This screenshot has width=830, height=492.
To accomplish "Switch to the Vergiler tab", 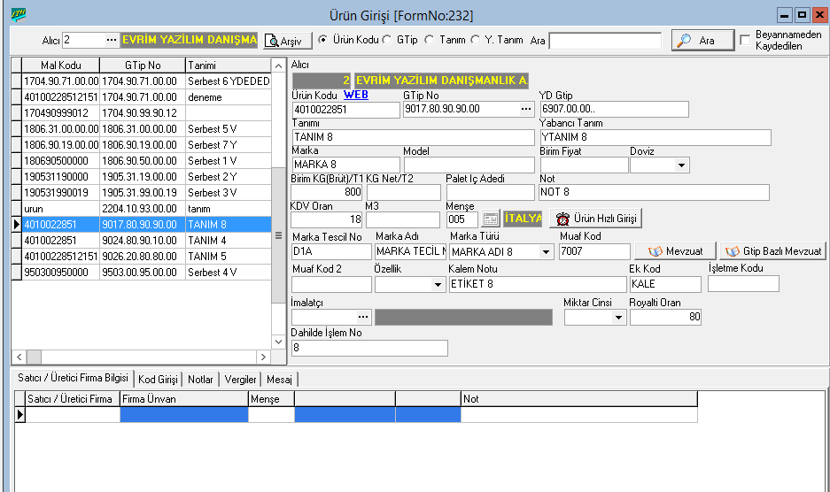I will click(x=240, y=380).
